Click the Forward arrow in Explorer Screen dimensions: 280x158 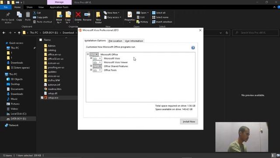(x=10, y=33)
